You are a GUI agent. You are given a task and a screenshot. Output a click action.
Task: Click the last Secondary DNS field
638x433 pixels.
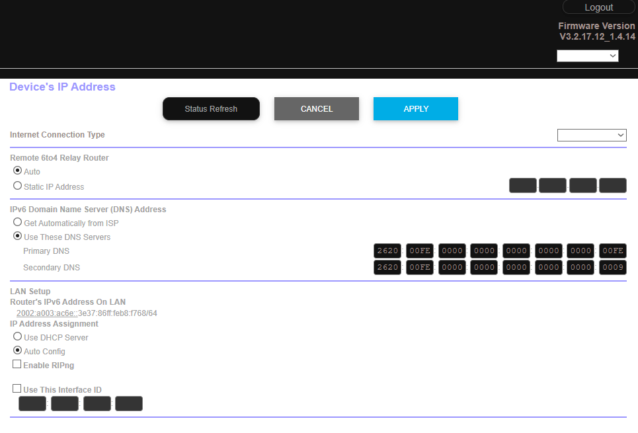613,268
